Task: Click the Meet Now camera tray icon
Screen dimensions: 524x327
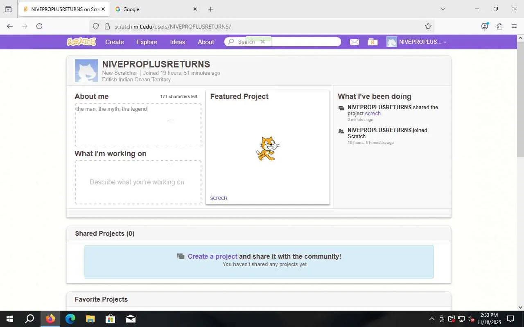Action: pos(442,319)
